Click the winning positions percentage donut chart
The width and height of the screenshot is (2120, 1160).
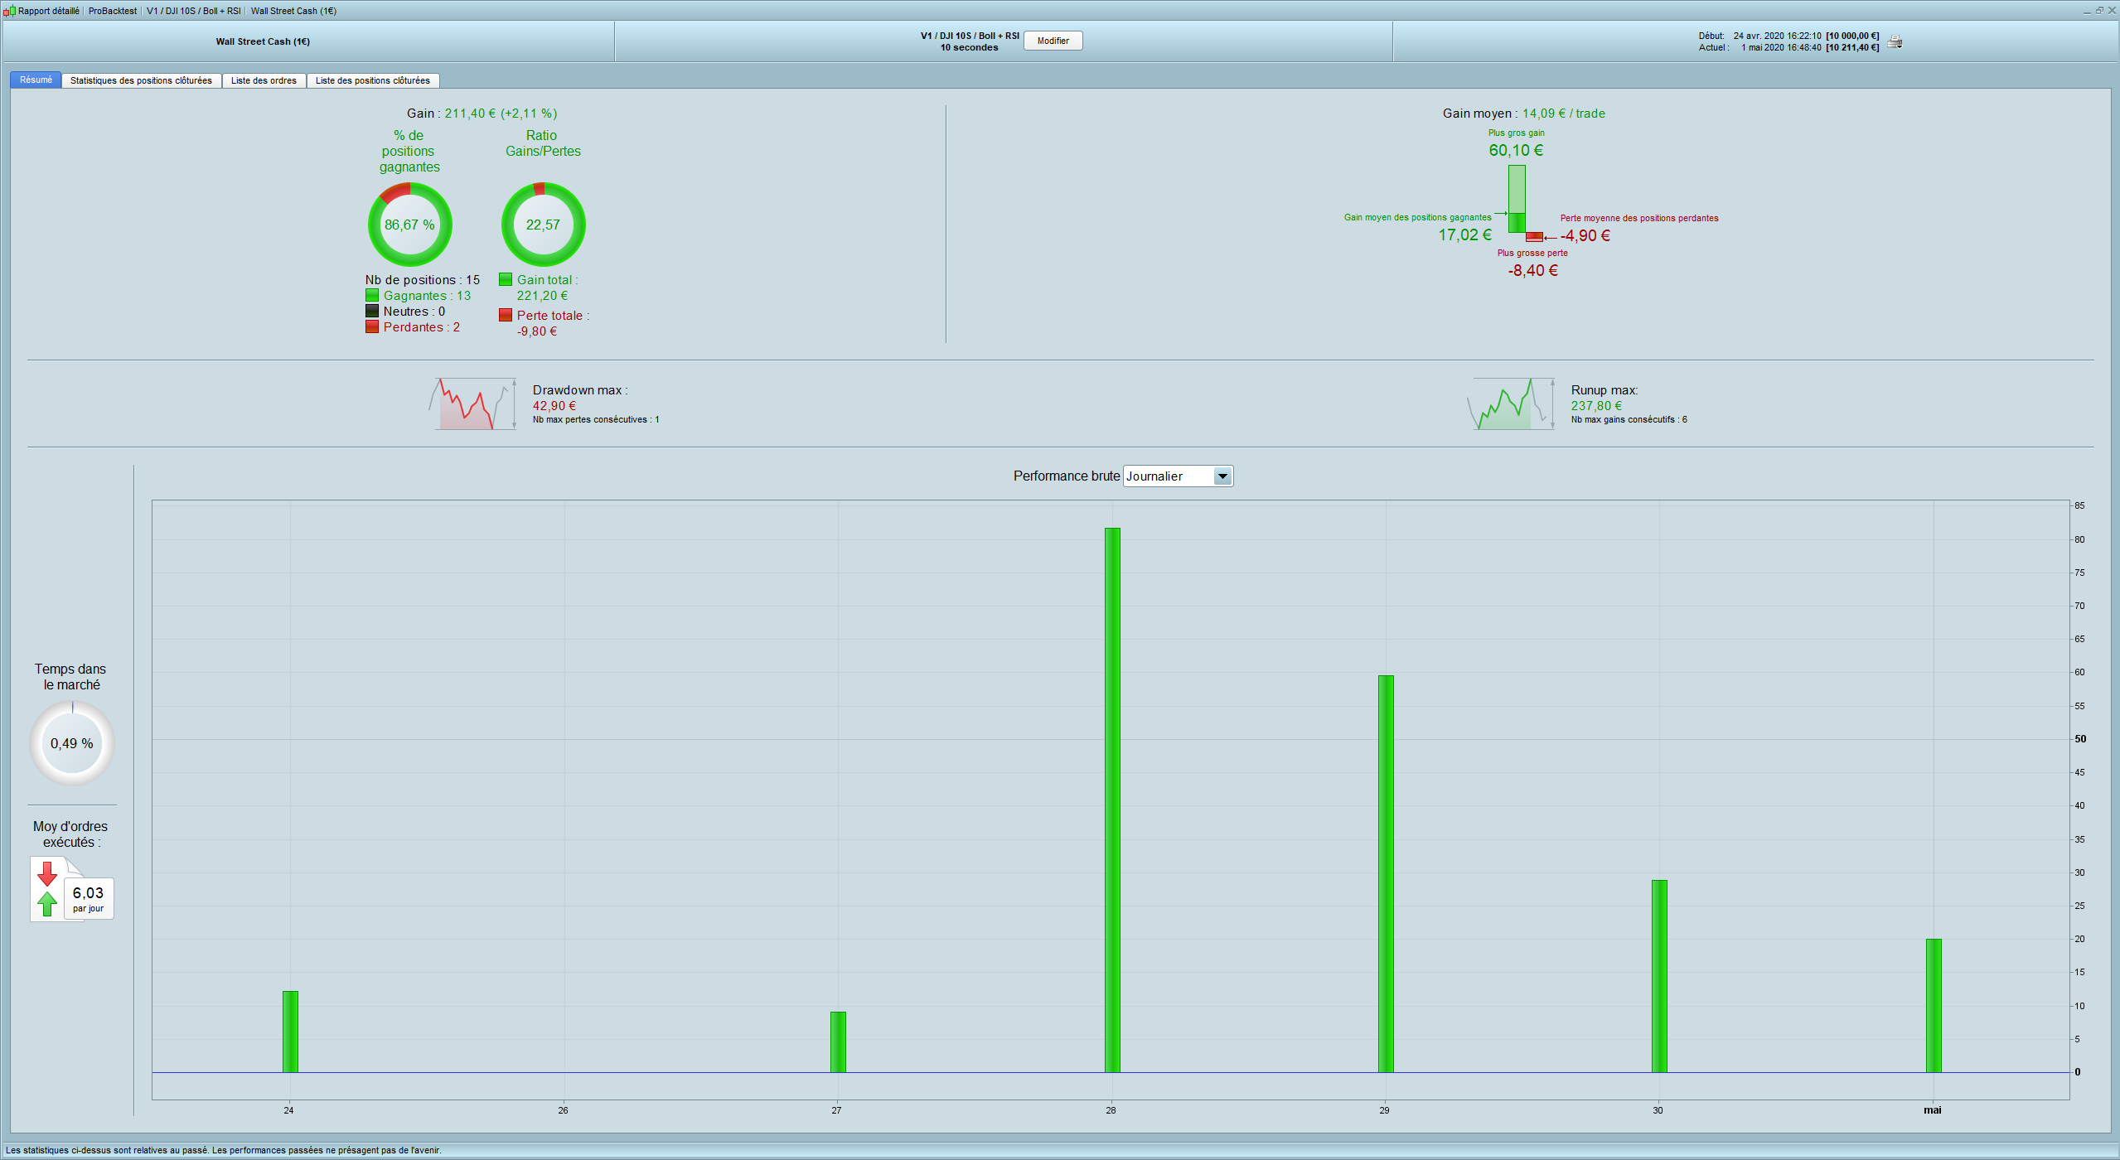pyautogui.click(x=409, y=225)
